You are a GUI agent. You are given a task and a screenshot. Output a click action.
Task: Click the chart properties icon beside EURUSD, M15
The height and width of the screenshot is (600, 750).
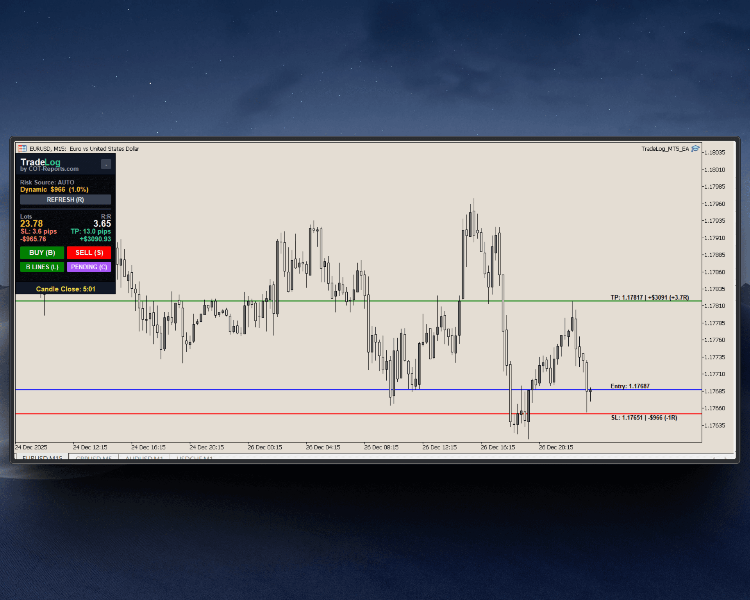point(23,148)
